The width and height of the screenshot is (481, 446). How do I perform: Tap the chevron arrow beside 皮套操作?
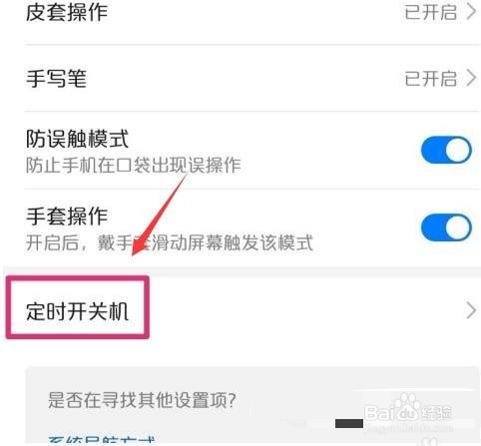tap(471, 12)
